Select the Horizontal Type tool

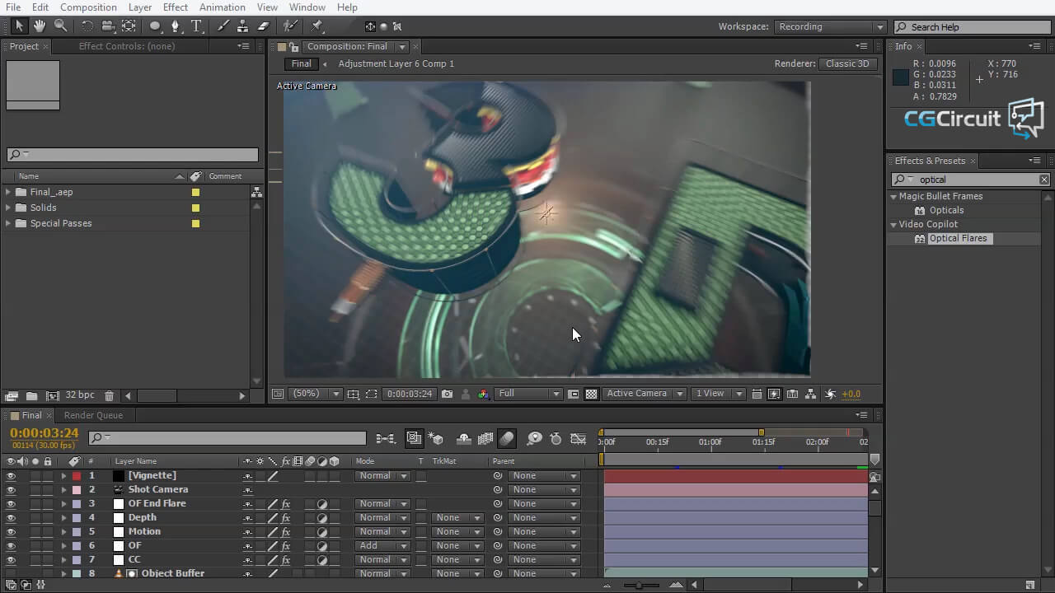pyautogui.click(x=196, y=26)
